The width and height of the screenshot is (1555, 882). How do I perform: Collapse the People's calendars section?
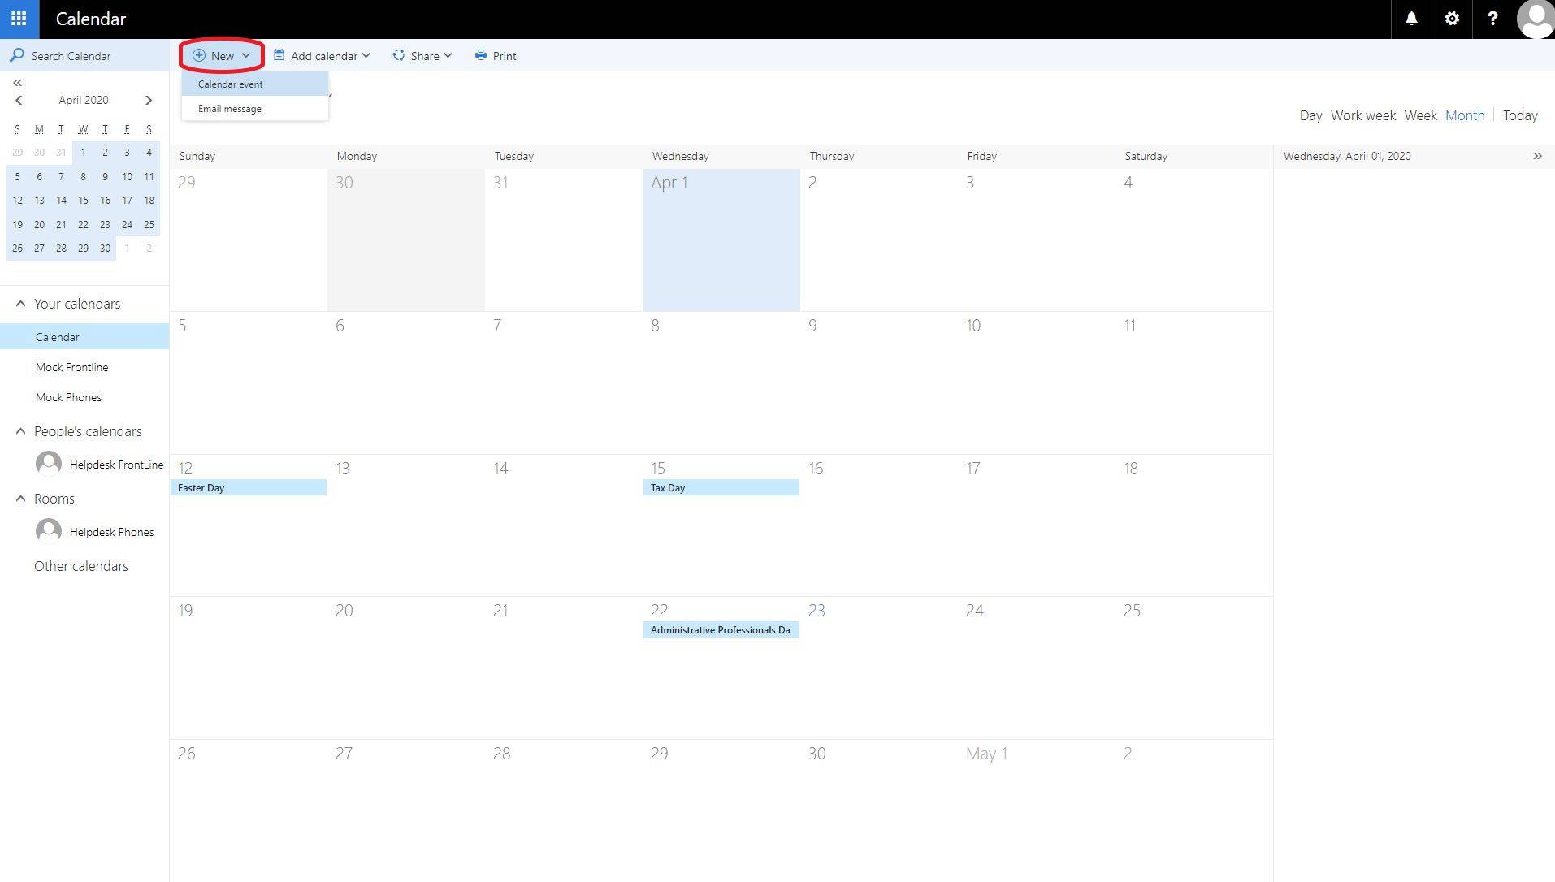tap(20, 431)
